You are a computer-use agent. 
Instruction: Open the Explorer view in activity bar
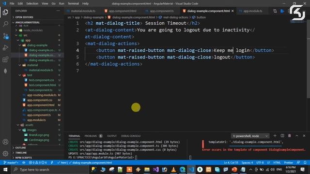tap(5, 12)
